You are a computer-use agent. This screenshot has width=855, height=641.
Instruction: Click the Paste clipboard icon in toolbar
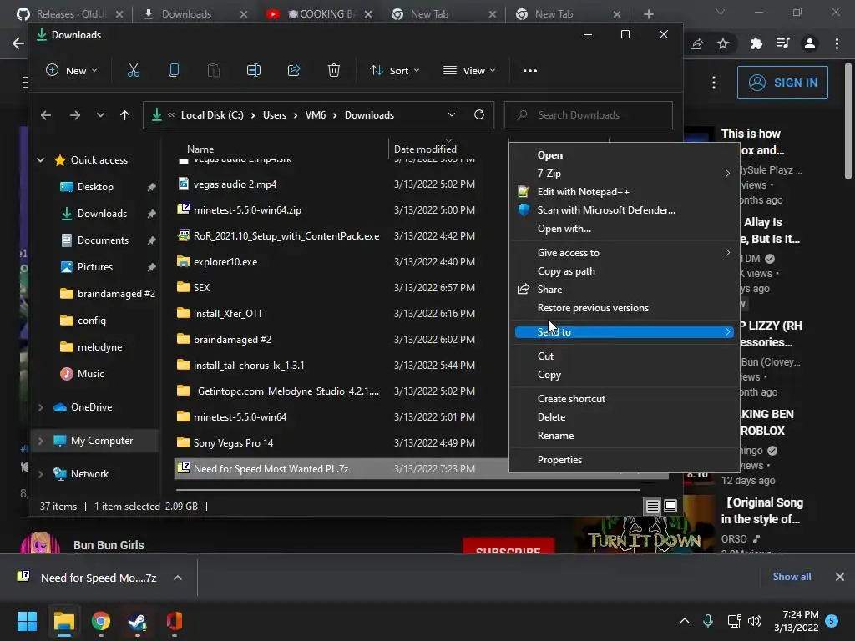[x=214, y=70]
